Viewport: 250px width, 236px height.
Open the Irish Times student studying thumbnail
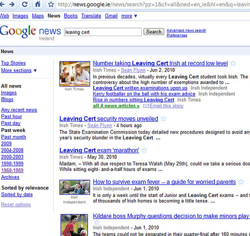coord(75,74)
